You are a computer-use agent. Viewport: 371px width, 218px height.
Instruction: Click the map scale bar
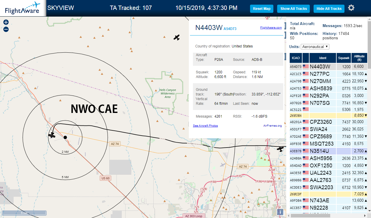(x=24, y=213)
